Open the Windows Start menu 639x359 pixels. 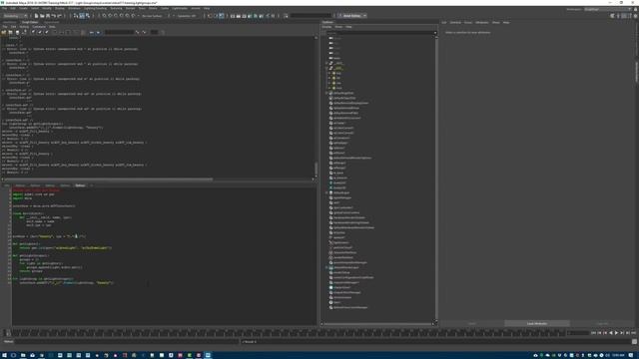click(x=4, y=355)
